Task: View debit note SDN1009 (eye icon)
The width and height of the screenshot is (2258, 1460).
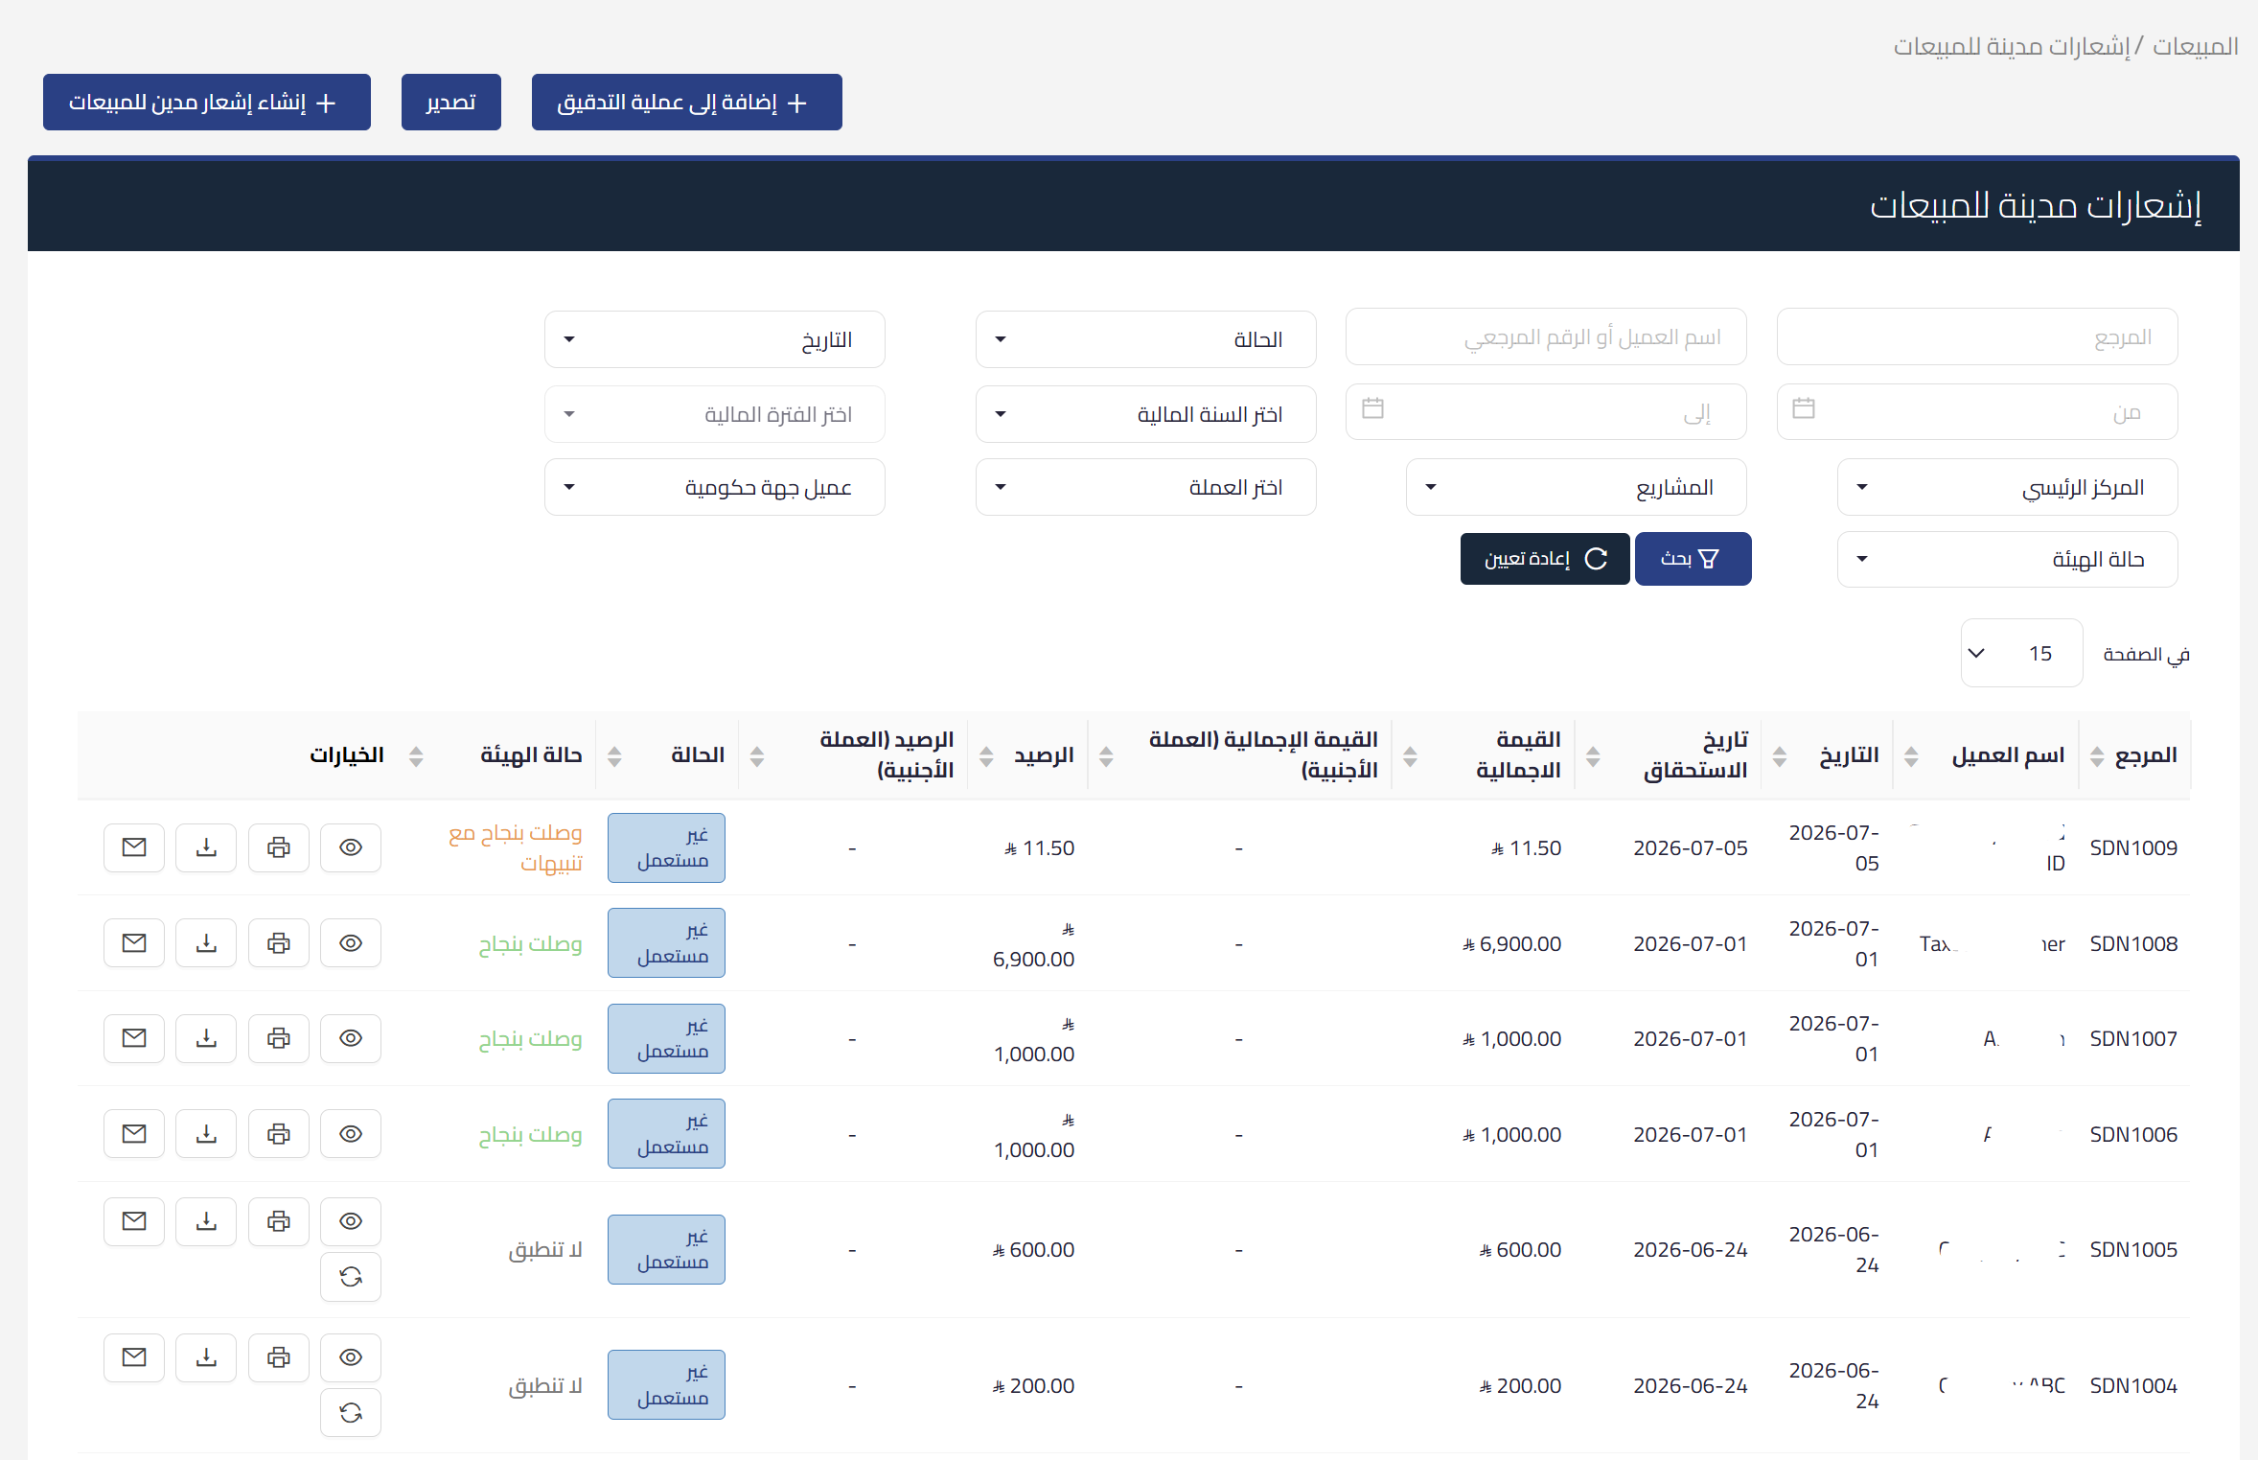Action: point(351,847)
